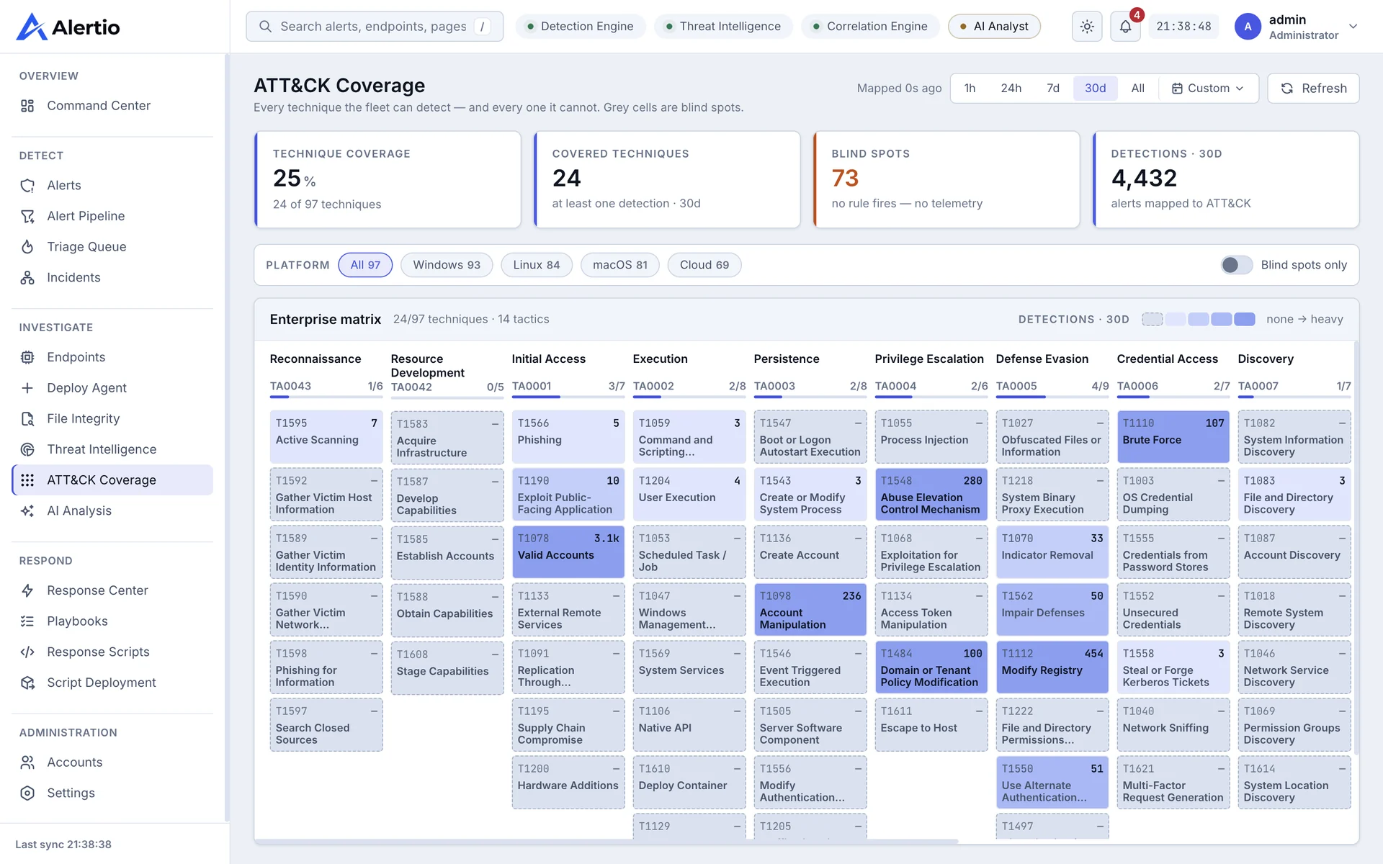Open the Triage Queue
The image size is (1383, 864).
click(x=112, y=247)
